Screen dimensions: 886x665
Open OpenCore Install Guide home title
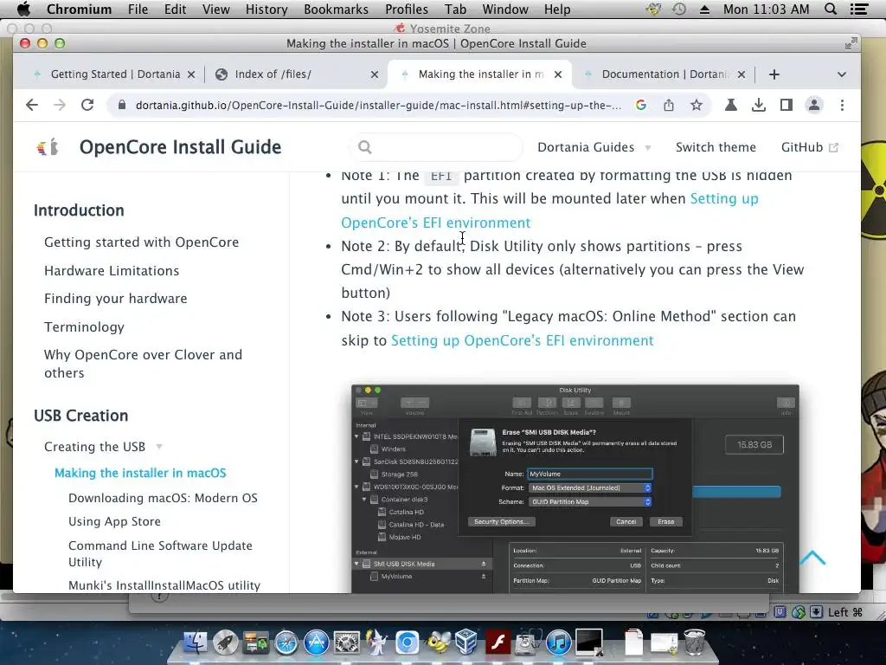coord(180,147)
